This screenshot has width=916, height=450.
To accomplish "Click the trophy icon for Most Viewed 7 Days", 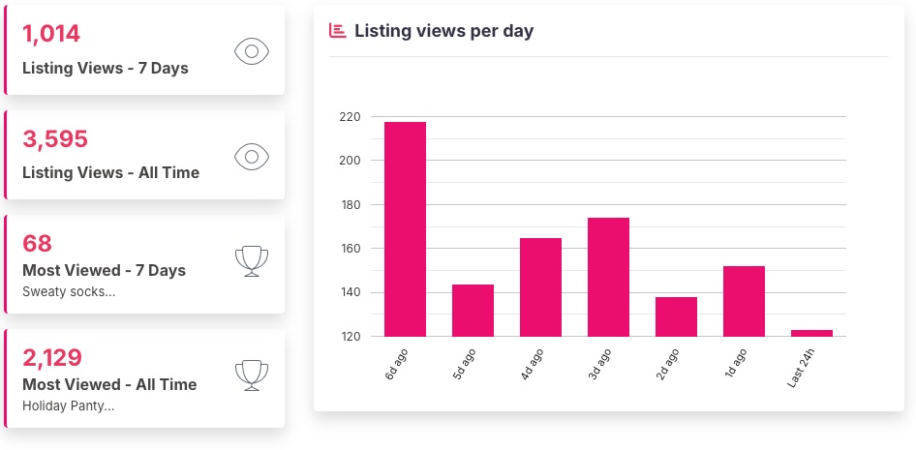I will (x=252, y=260).
